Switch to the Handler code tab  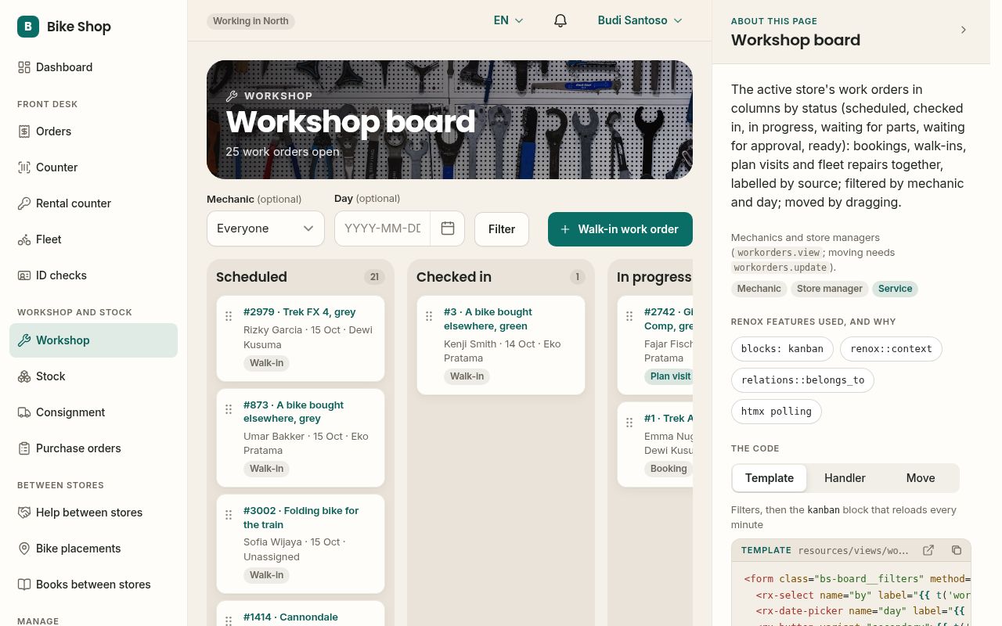tap(845, 478)
